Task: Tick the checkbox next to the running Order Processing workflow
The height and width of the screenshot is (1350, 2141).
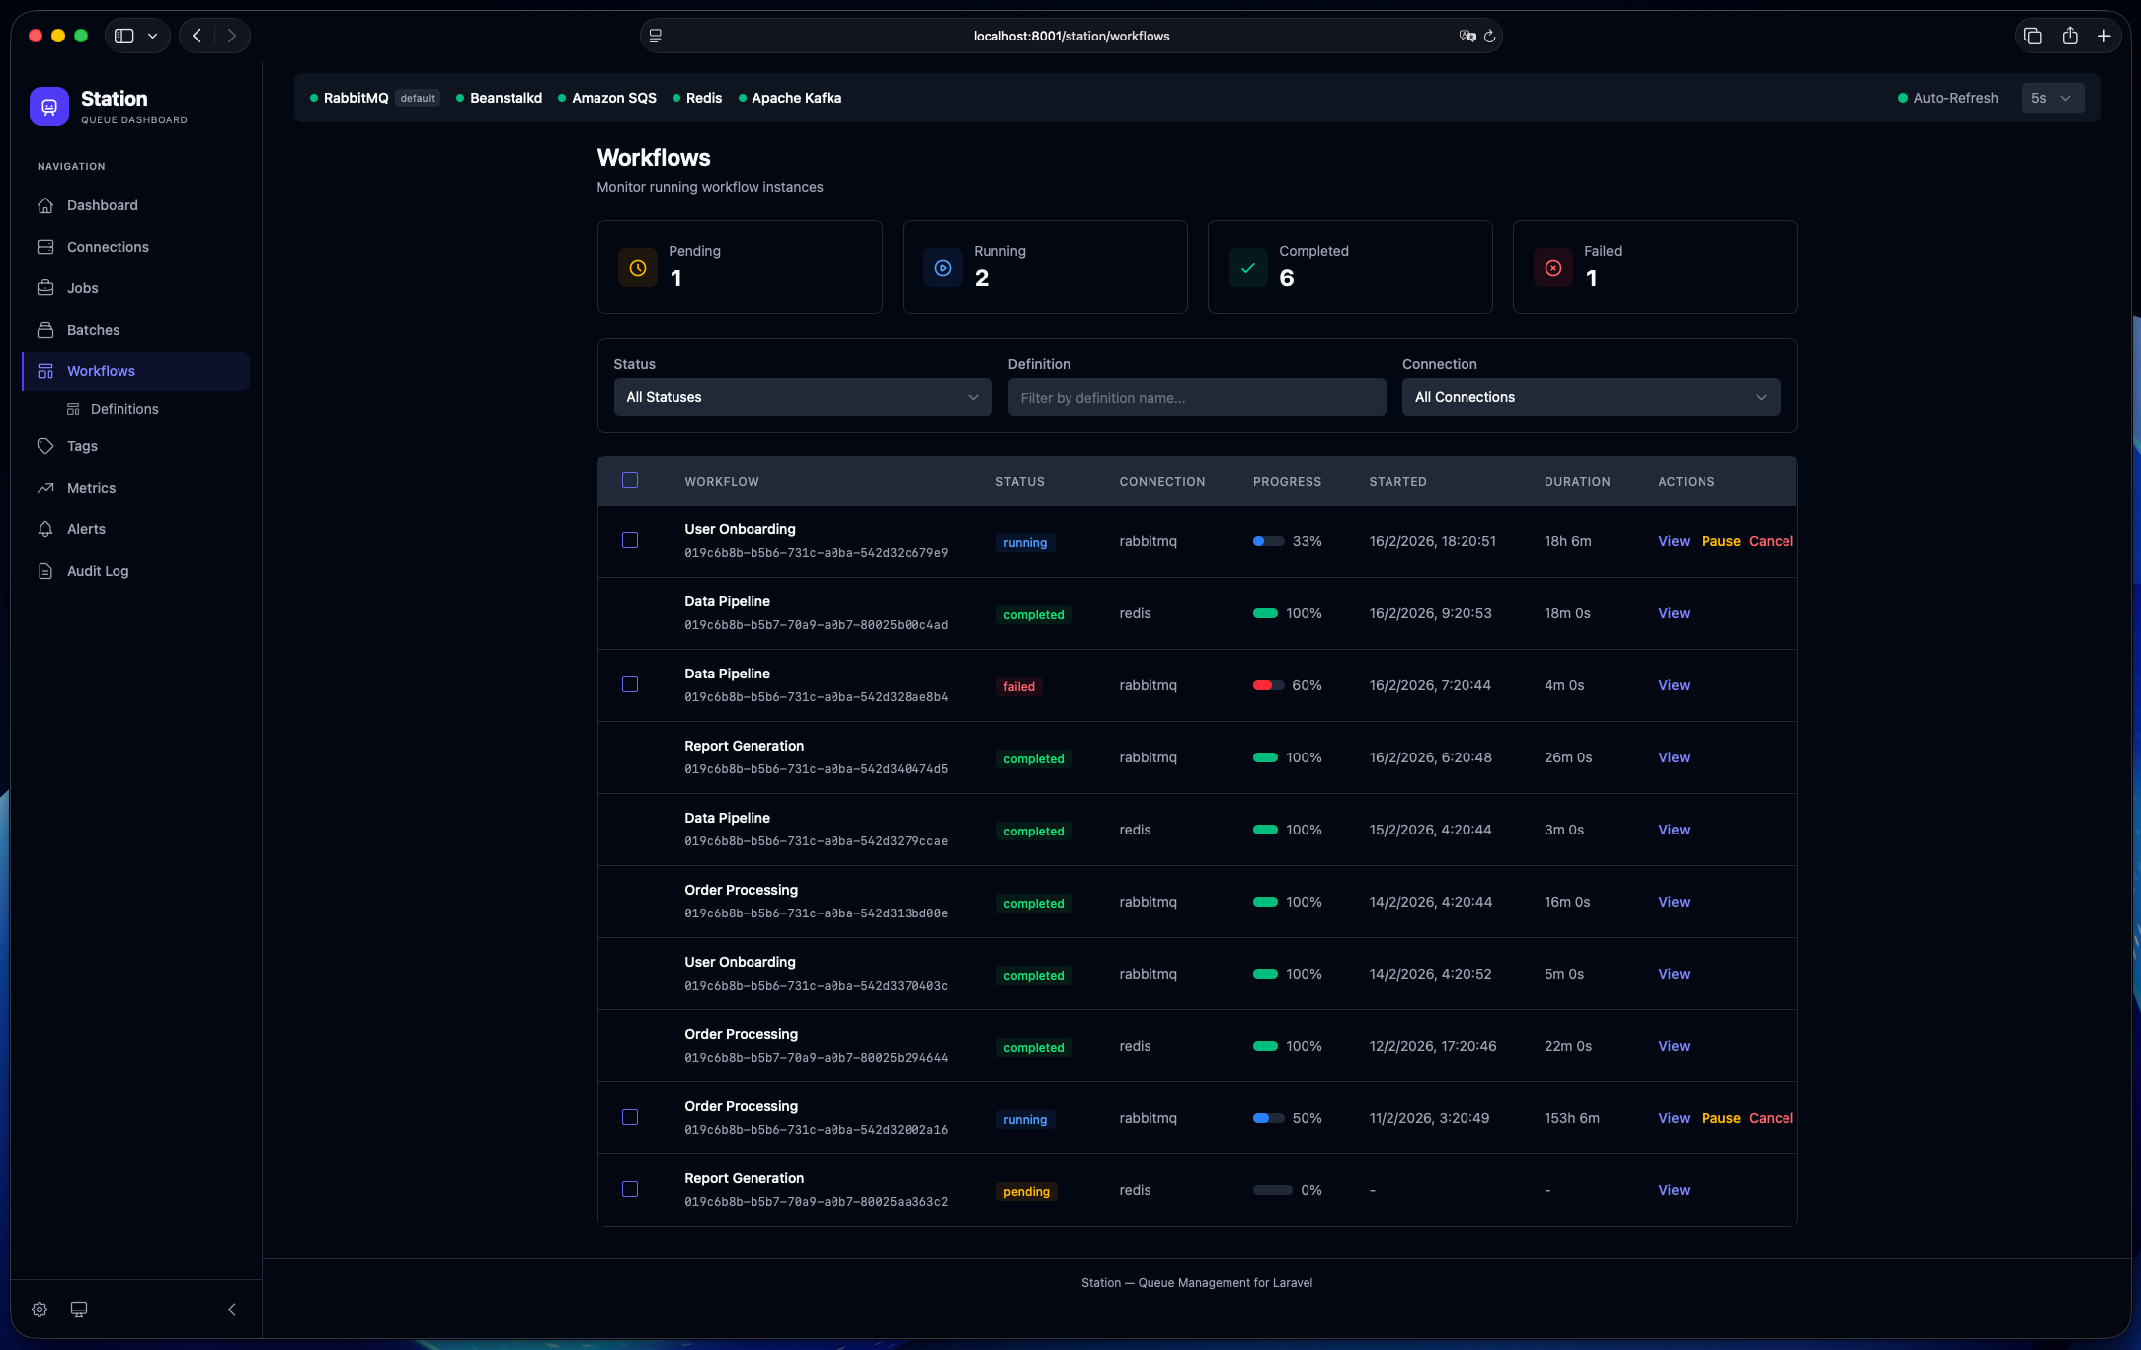Action: pyautogui.click(x=630, y=1117)
